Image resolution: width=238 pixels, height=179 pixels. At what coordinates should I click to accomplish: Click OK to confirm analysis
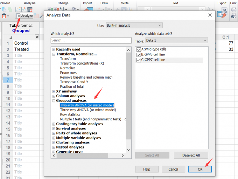(x=200, y=169)
